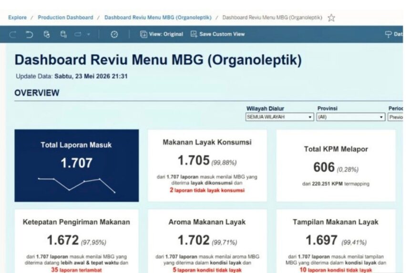This screenshot has width=410, height=273.
Task: Click '10 laporan kondisi tidak layak' text
Action: (x=336, y=270)
